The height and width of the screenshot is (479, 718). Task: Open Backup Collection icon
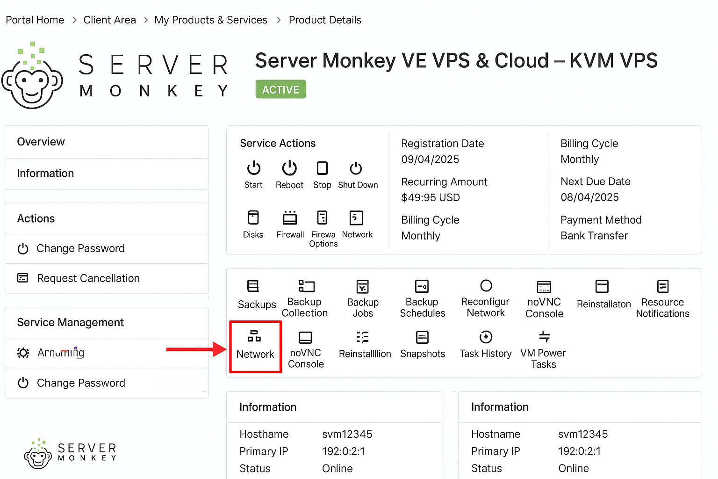(x=307, y=286)
